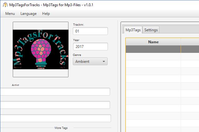Click the Year field showing 2017
Viewport: 199px width, 132px height.
(x=91, y=46)
